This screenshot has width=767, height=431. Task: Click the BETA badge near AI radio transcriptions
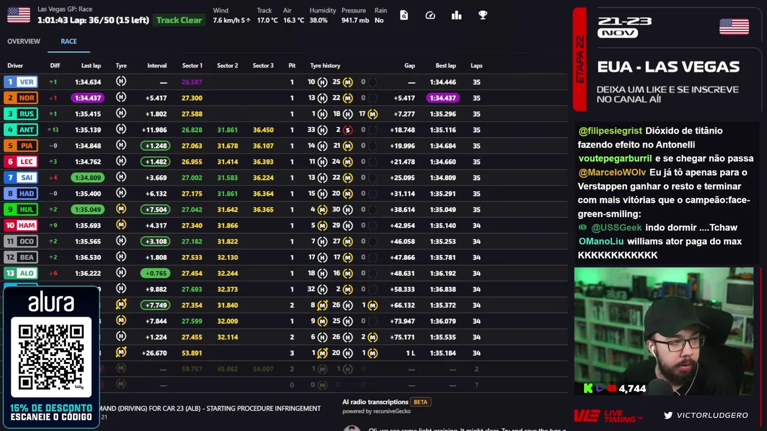click(421, 402)
